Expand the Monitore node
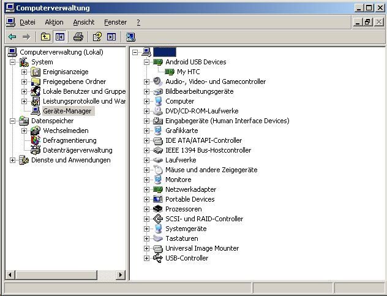The image size is (387, 296). click(x=146, y=180)
